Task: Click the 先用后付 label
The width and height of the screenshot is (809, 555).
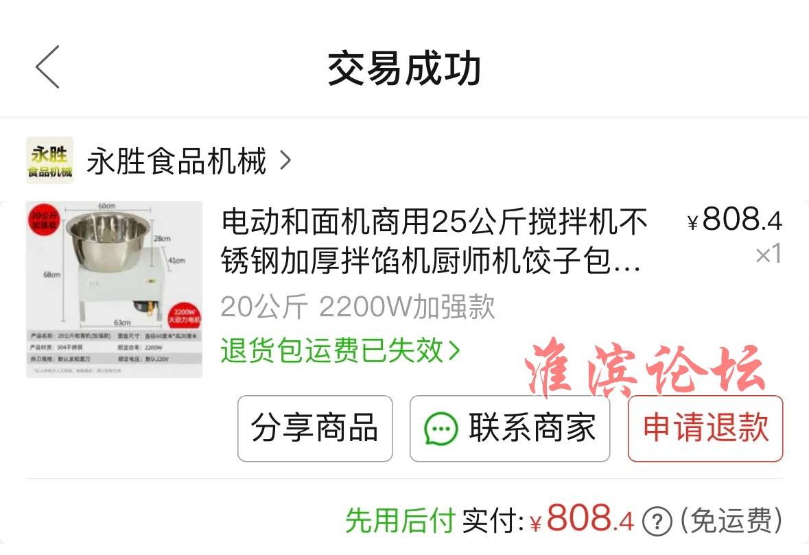Action: tap(400, 521)
